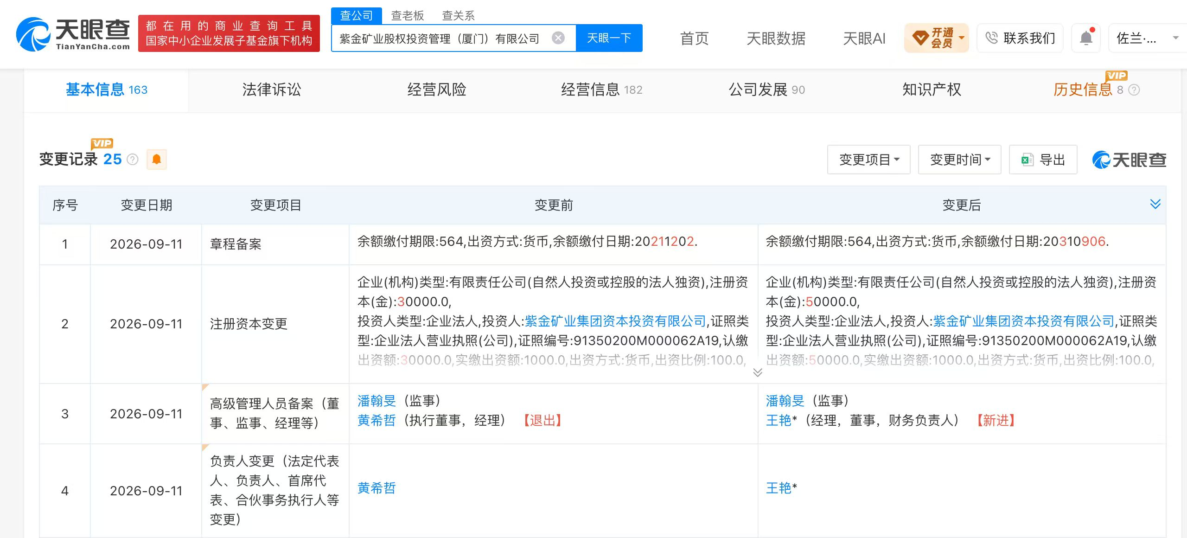Image resolution: width=1187 pixels, height=538 pixels.
Task: Expand row 2 truncated details
Action: coord(758,372)
